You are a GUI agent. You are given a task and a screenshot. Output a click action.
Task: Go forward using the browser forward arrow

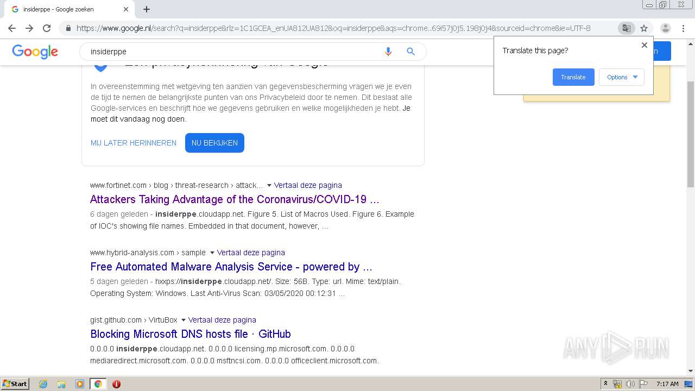[29, 28]
